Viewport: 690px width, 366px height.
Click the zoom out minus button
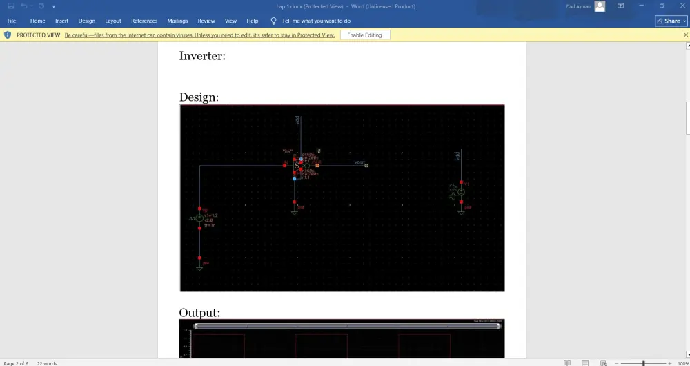click(x=616, y=363)
